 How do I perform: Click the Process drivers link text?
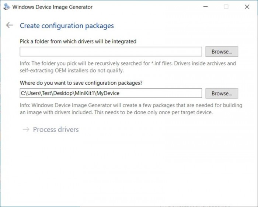(x=56, y=129)
